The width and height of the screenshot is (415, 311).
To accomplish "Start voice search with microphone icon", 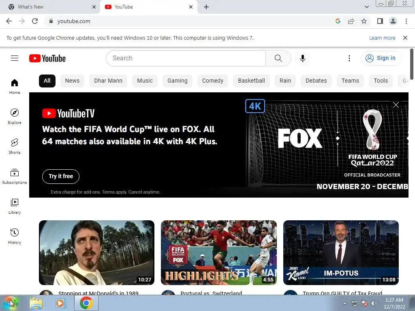I will pyautogui.click(x=303, y=58).
